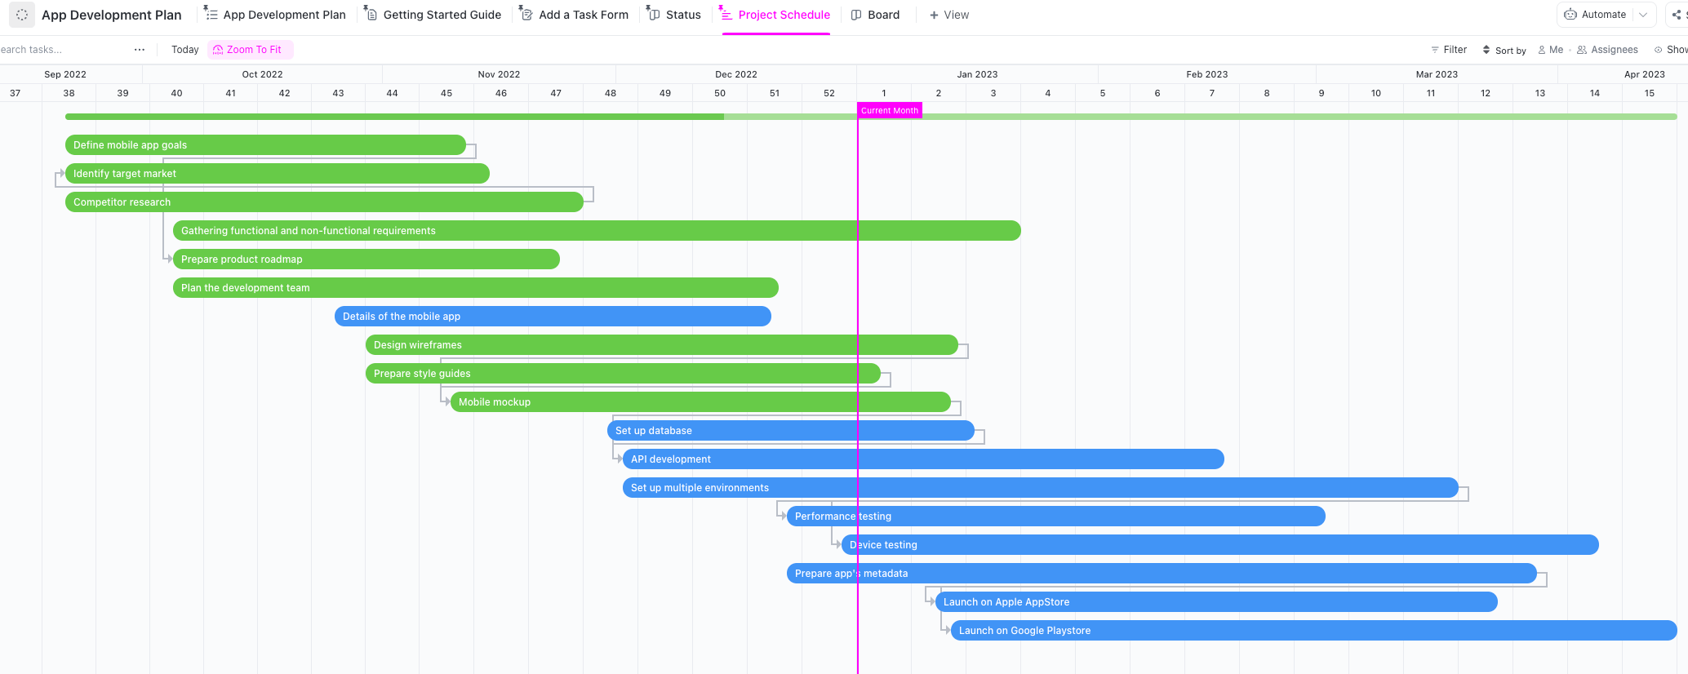Click the Status view icon

pos(653,15)
